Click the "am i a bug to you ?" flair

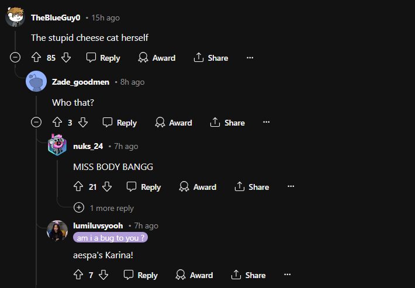(x=110, y=238)
